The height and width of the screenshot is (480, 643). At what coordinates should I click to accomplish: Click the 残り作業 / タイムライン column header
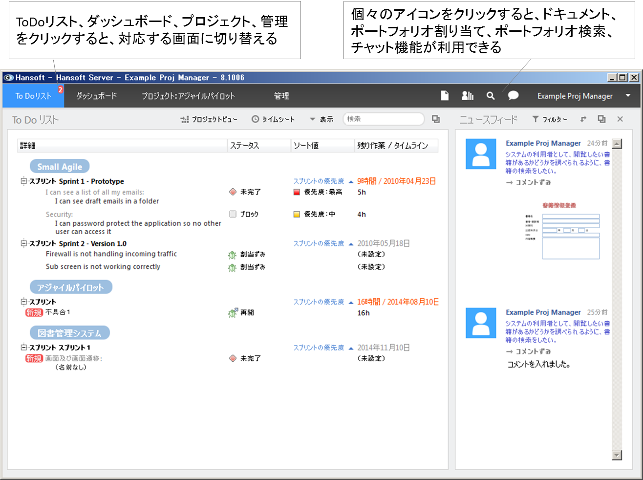(397, 146)
